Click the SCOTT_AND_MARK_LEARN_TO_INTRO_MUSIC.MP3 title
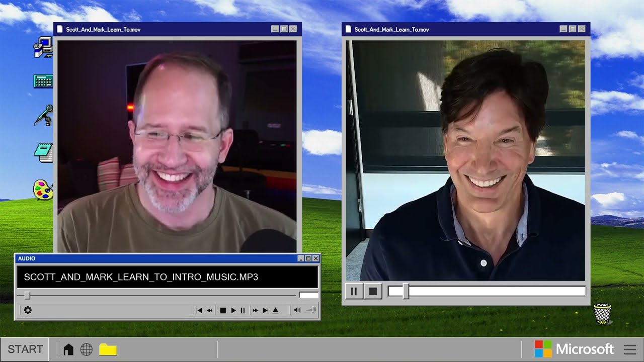Viewport: 644px width, 362px height. pos(141,277)
